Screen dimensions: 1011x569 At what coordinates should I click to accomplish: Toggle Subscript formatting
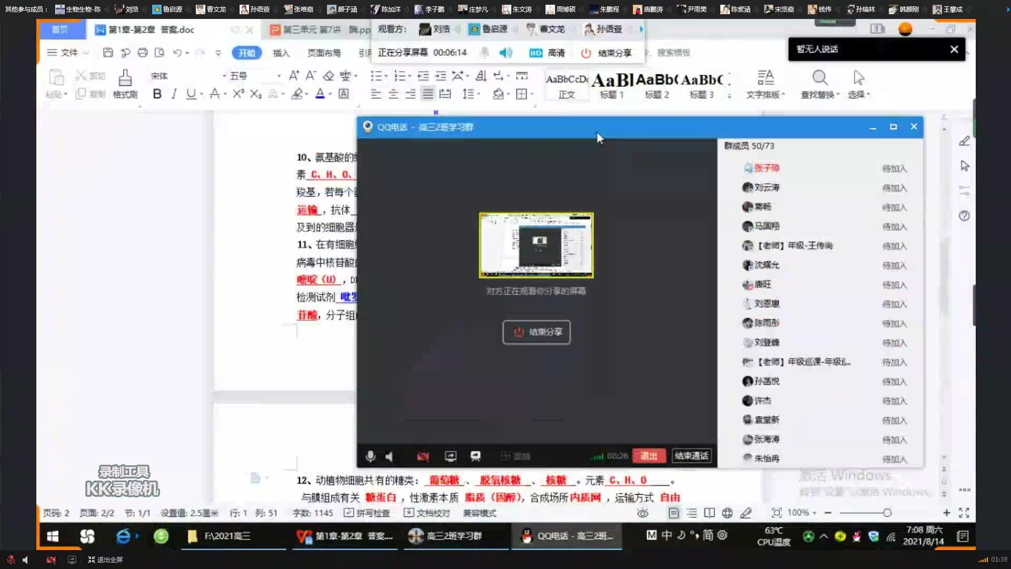tap(255, 94)
